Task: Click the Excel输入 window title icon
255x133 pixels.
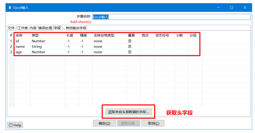Action: tap(10, 8)
